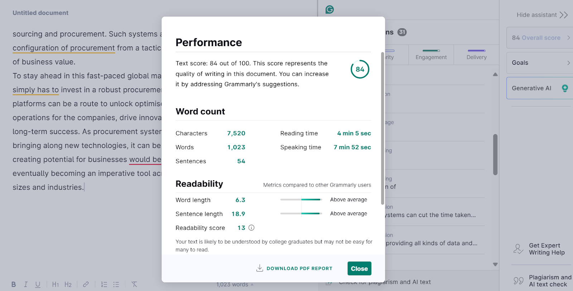The width and height of the screenshot is (573, 291).
Task: Apply italic formatting from the bottom toolbar
Action: (x=26, y=284)
